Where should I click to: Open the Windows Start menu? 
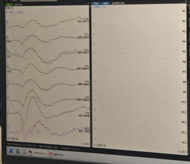tap(11, 151)
